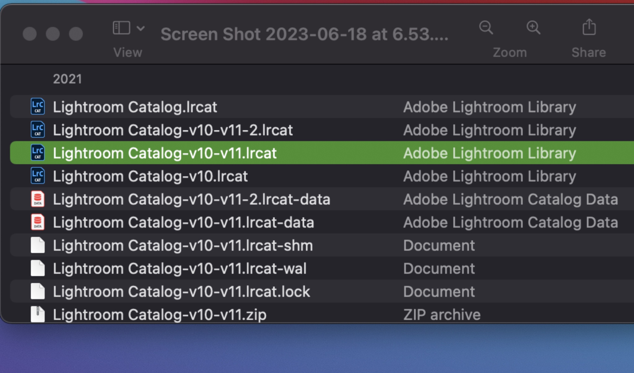
Task: Select the highlighted Lightroom Catalog-v10-v11.lrcat row
Action: (x=165, y=153)
